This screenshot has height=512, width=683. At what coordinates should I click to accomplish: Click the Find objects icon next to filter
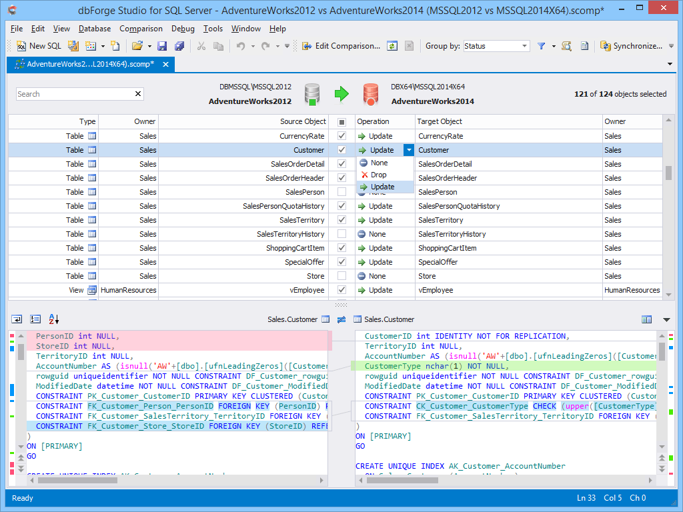click(566, 46)
